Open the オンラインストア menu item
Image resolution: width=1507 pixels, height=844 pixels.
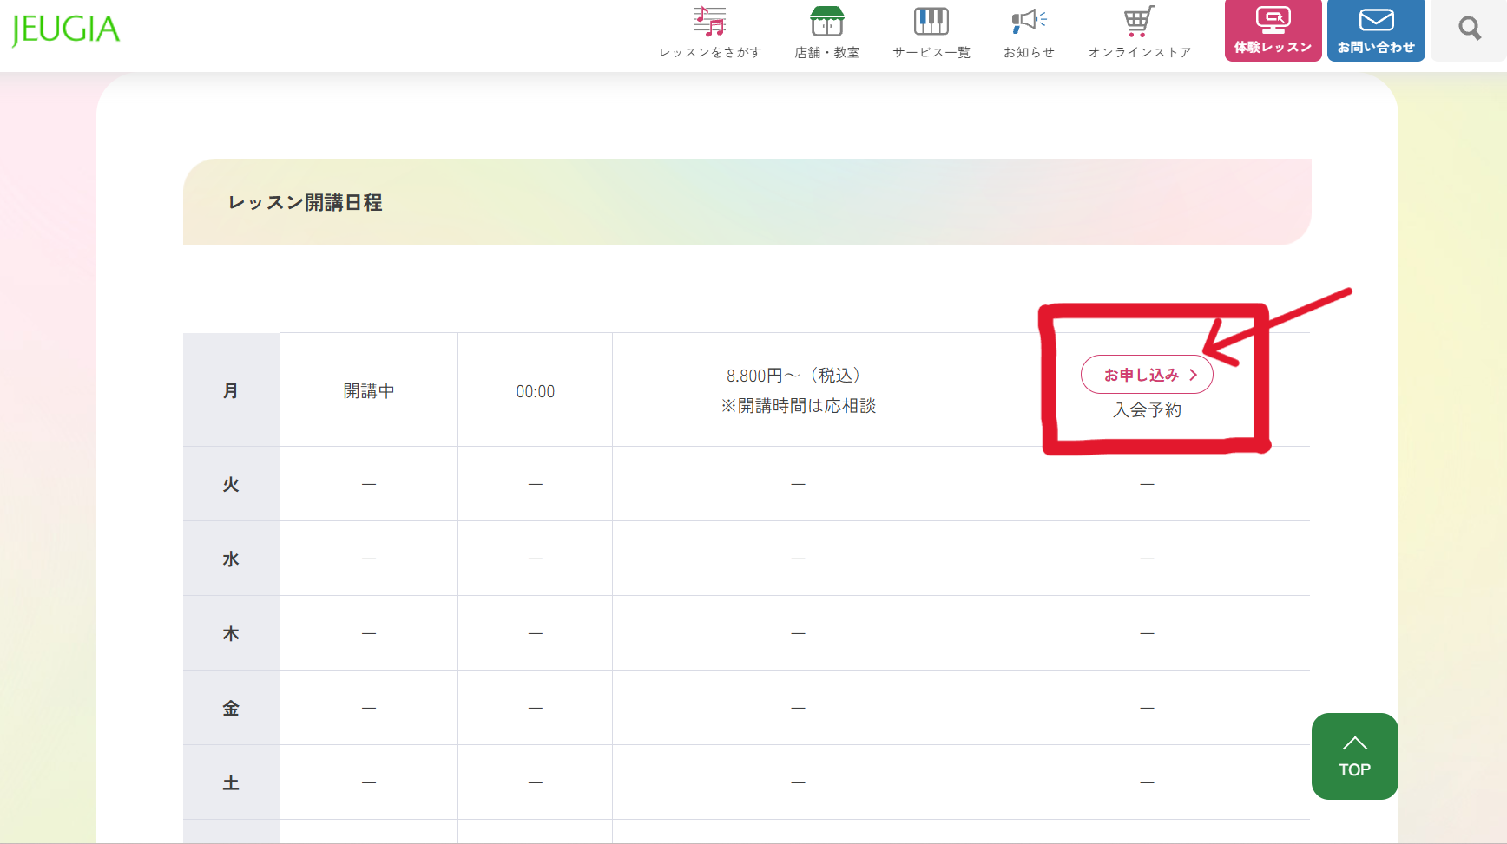click(x=1140, y=32)
